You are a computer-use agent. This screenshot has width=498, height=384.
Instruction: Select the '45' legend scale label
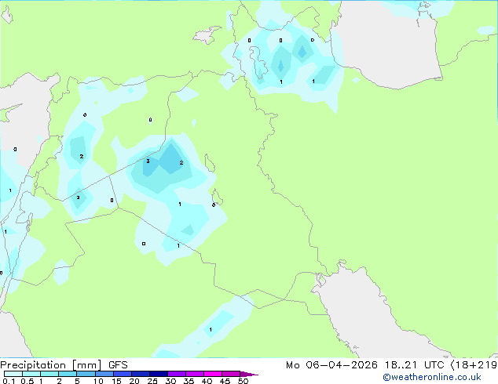click(225, 381)
